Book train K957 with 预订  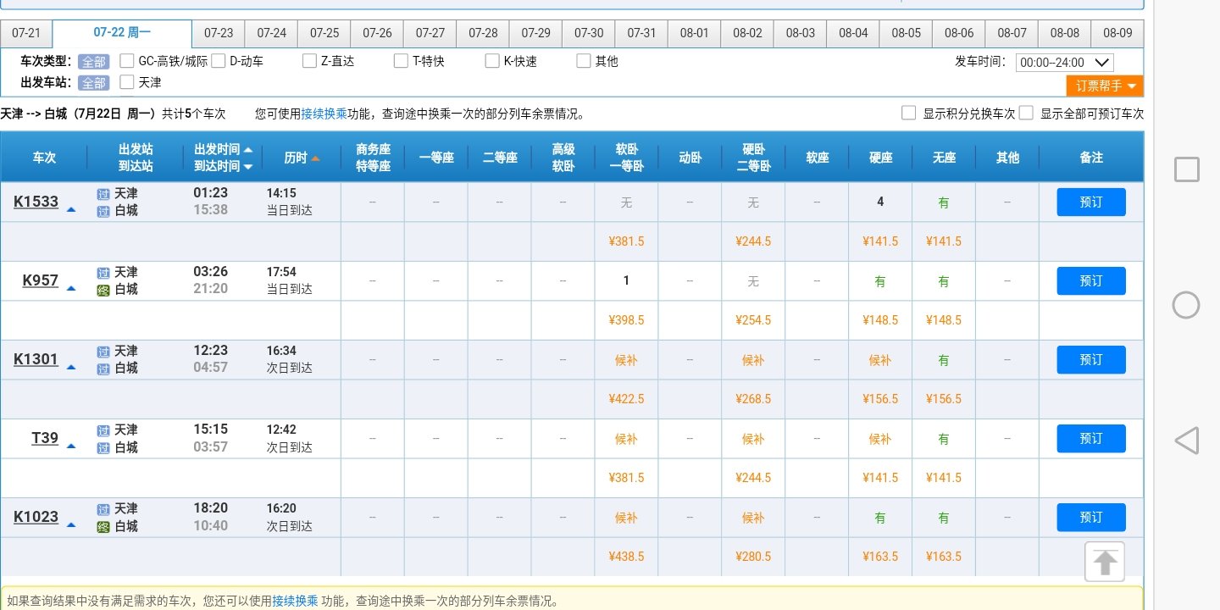point(1091,281)
